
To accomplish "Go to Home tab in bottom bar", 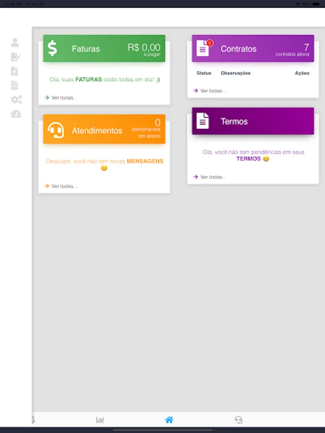I will point(169,420).
